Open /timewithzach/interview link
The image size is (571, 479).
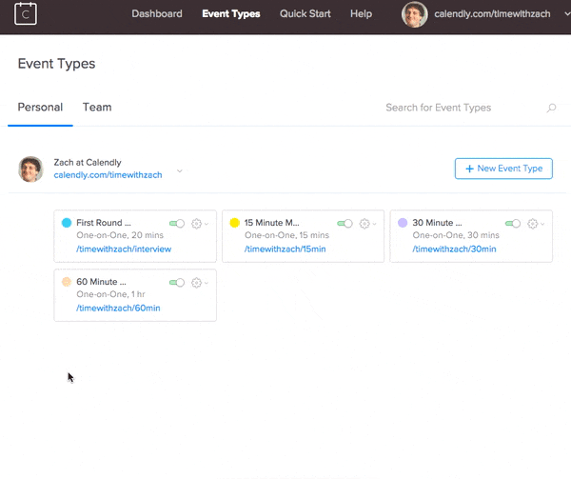[124, 249]
